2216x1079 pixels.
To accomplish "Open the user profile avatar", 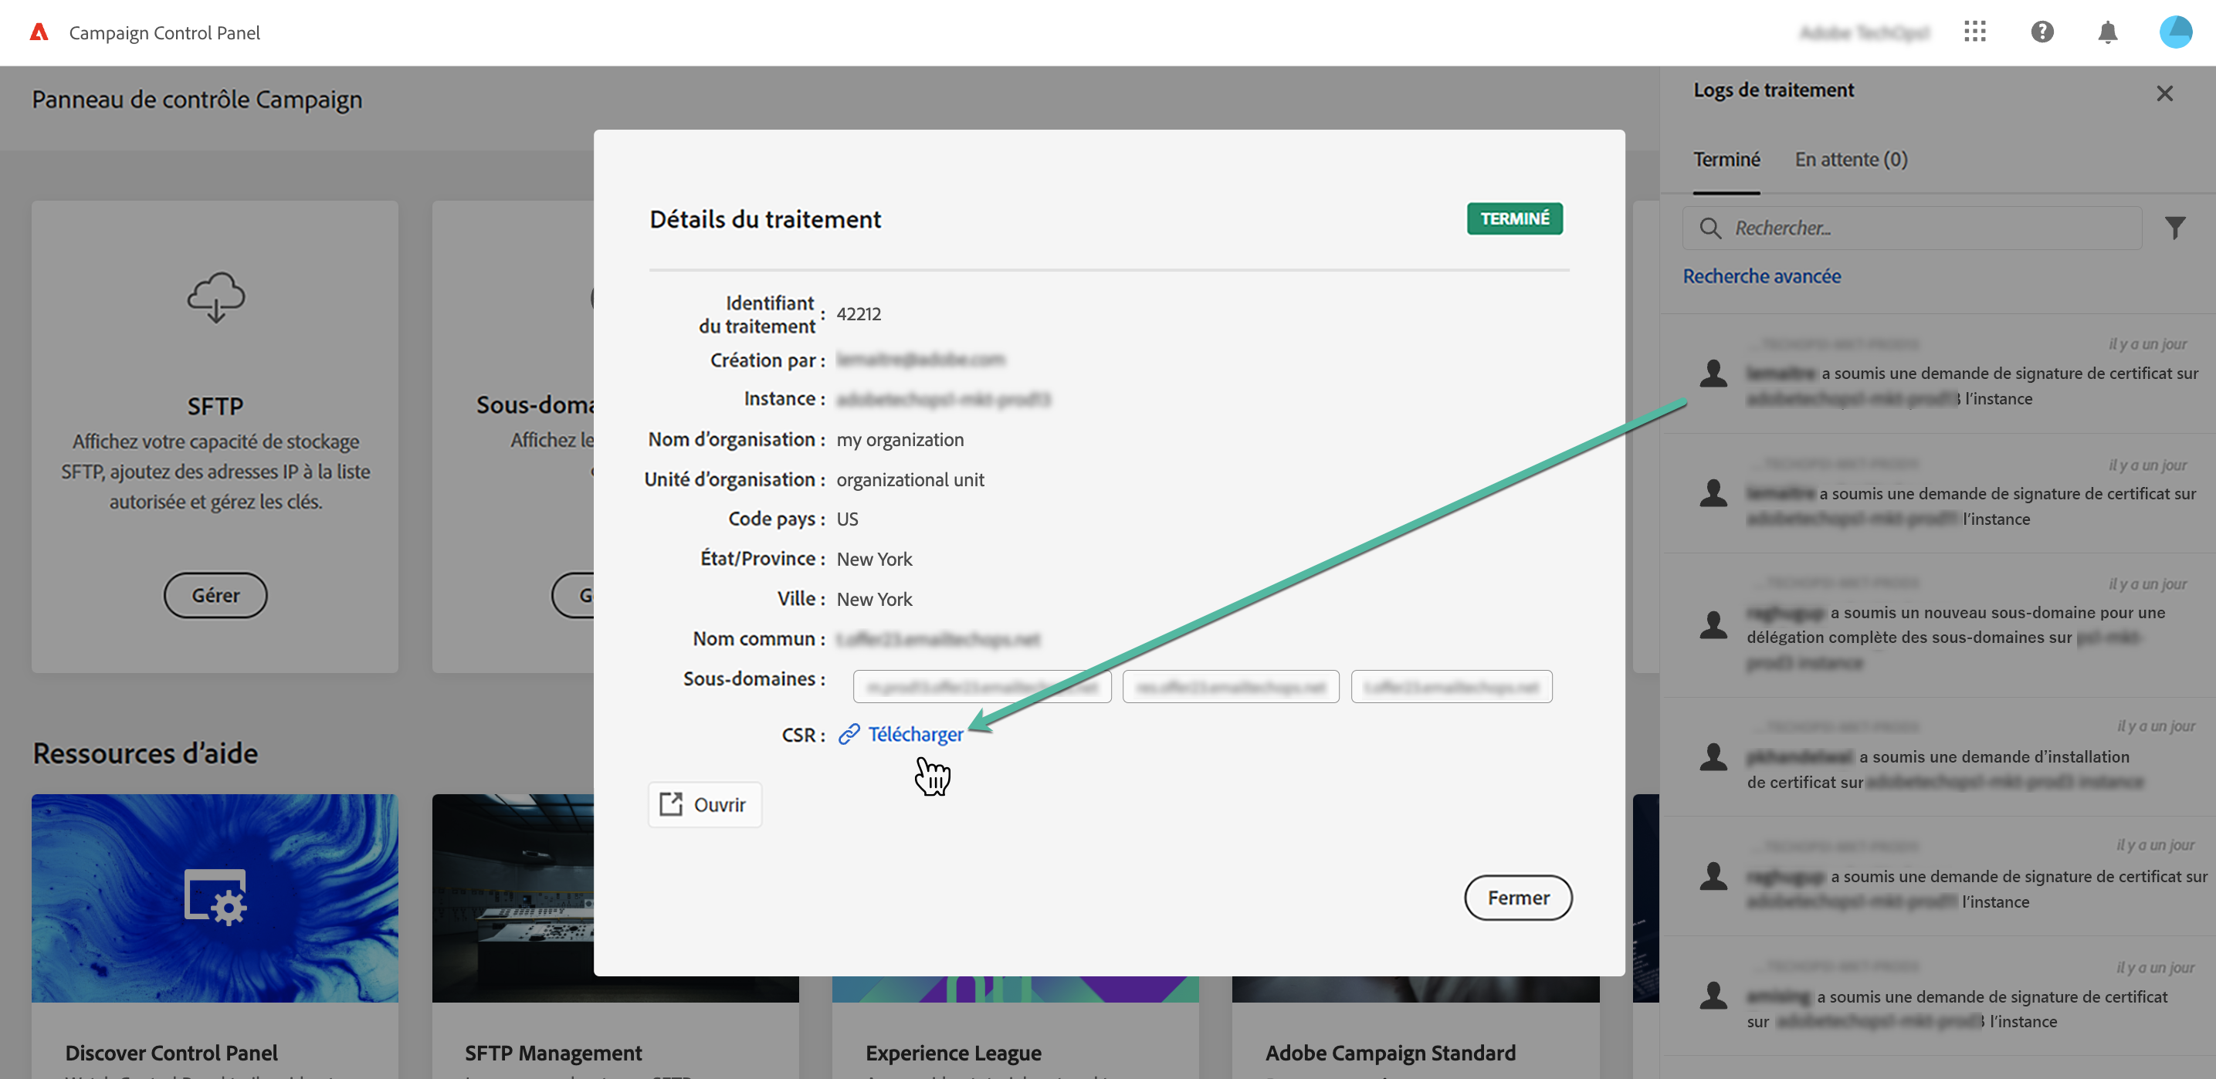I will coord(2176,32).
